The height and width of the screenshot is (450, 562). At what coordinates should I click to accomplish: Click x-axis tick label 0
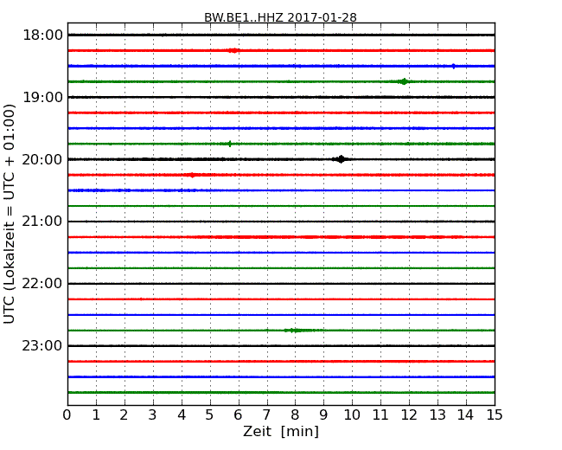coord(67,415)
